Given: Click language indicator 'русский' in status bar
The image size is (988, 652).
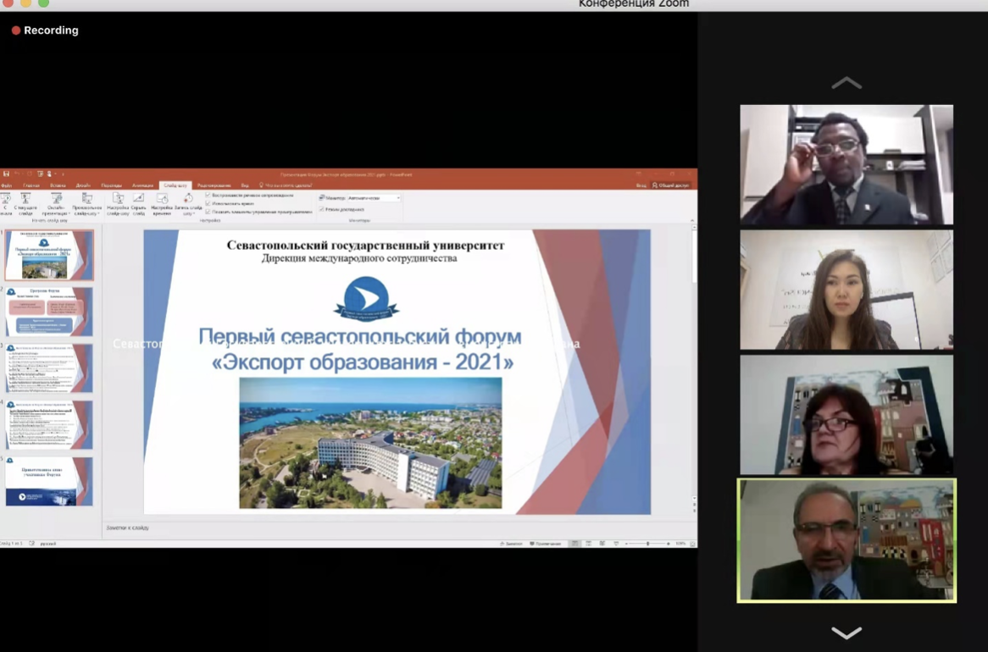Looking at the screenshot, I should click(x=48, y=543).
